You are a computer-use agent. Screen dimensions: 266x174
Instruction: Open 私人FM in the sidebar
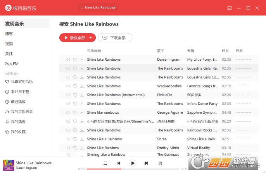pyautogui.click(x=12, y=64)
